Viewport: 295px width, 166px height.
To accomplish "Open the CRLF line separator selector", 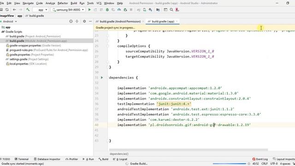I will [x=264, y=164].
